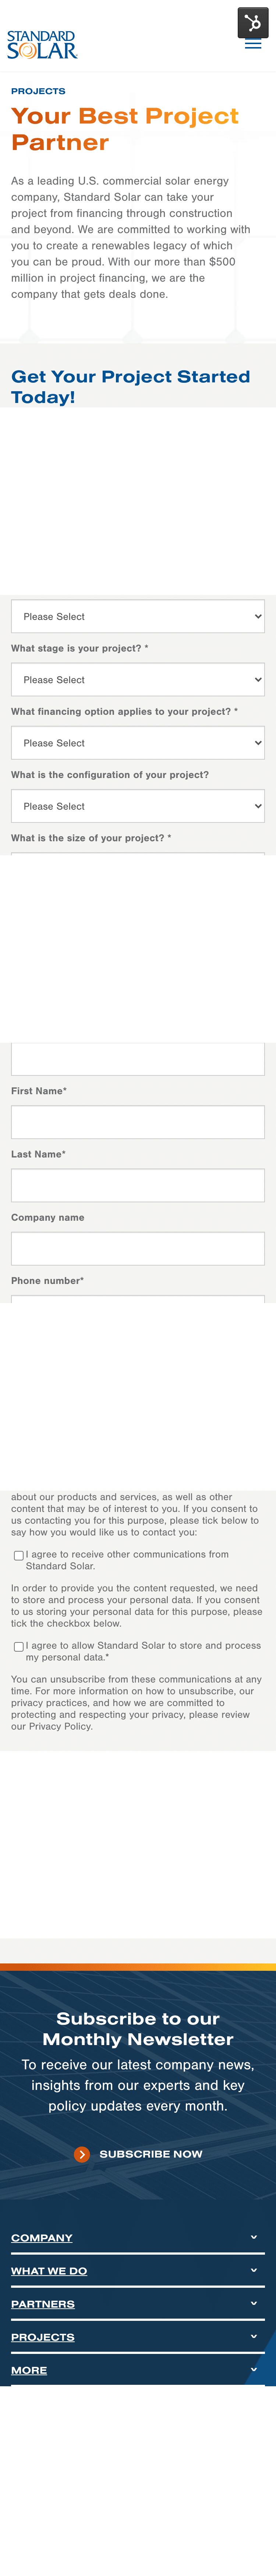Open the hamburger navigation menu

pyautogui.click(x=253, y=44)
